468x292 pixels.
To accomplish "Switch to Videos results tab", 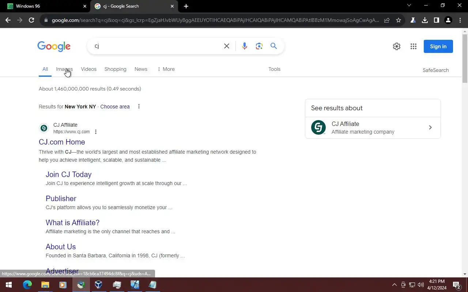I will (x=88, y=69).
